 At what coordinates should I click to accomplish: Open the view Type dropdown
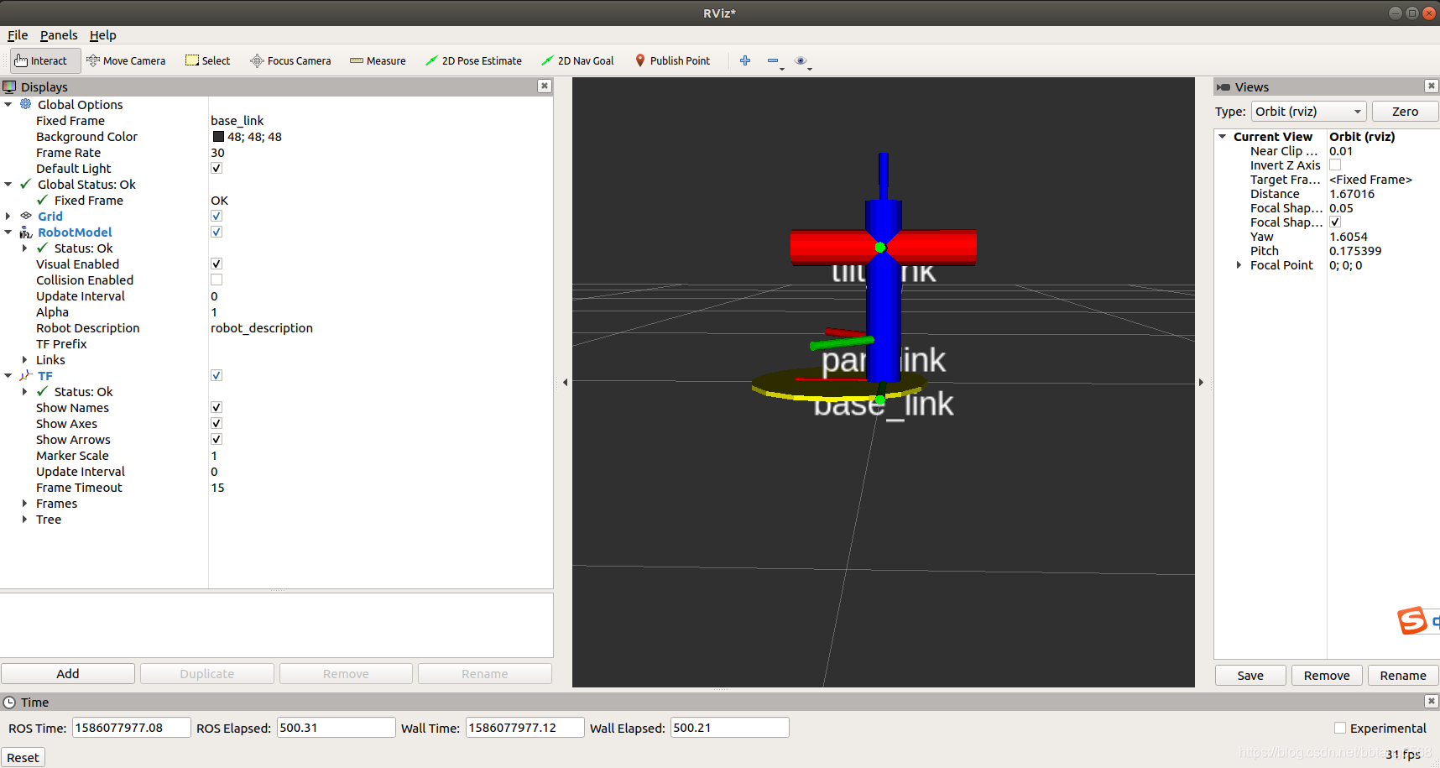[x=1309, y=112]
